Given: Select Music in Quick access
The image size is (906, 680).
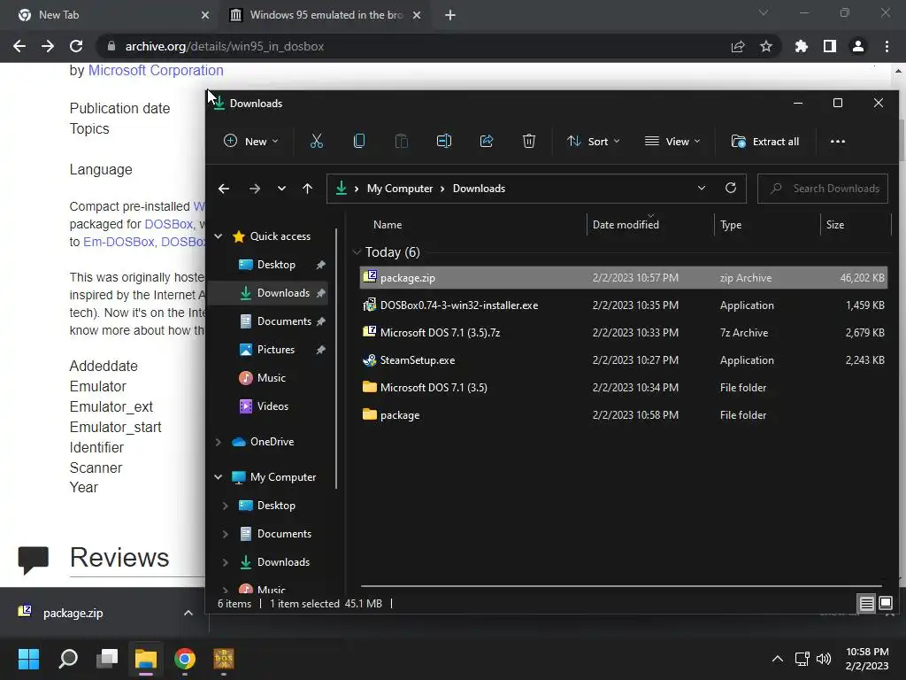Looking at the screenshot, I should tap(271, 377).
